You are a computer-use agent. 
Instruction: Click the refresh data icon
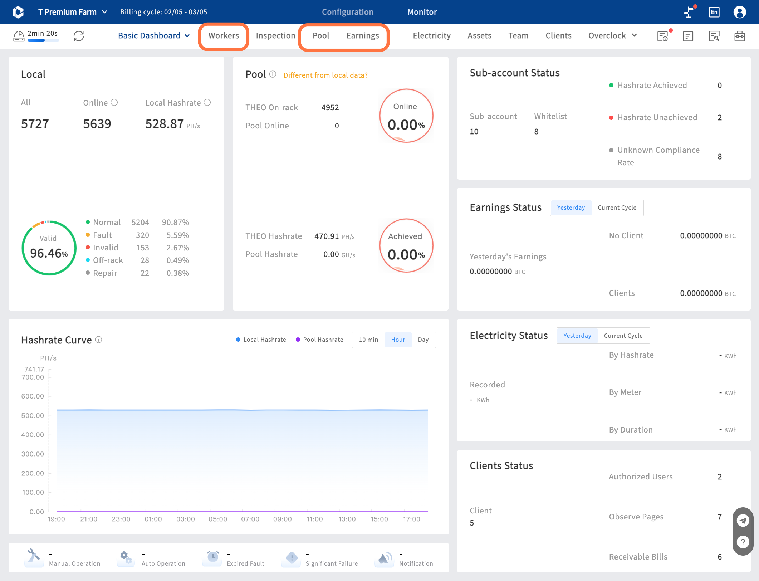(79, 36)
